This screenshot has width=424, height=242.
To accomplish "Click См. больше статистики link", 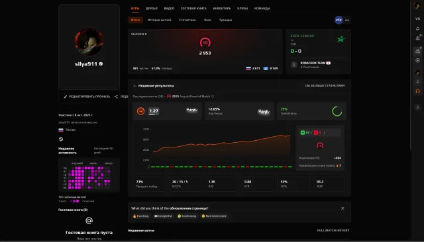I will (x=325, y=85).
